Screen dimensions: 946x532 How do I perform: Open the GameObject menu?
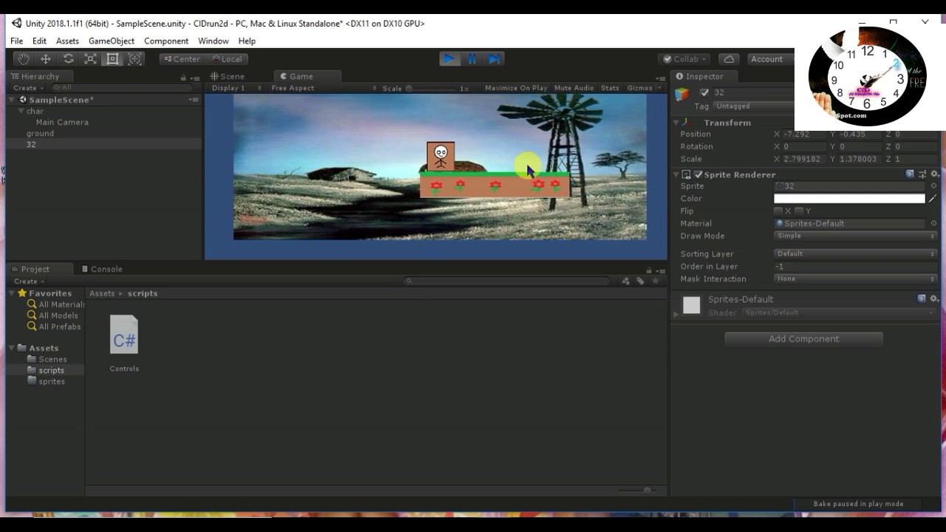(112, 41)
